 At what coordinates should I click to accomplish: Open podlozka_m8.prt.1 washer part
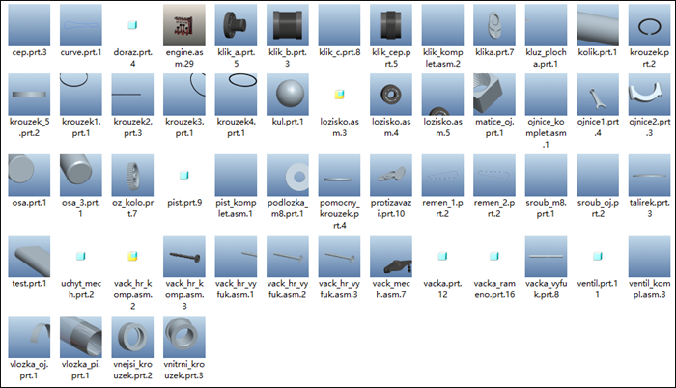pos(288,175)
